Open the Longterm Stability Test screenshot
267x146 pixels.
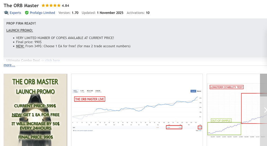237,110
